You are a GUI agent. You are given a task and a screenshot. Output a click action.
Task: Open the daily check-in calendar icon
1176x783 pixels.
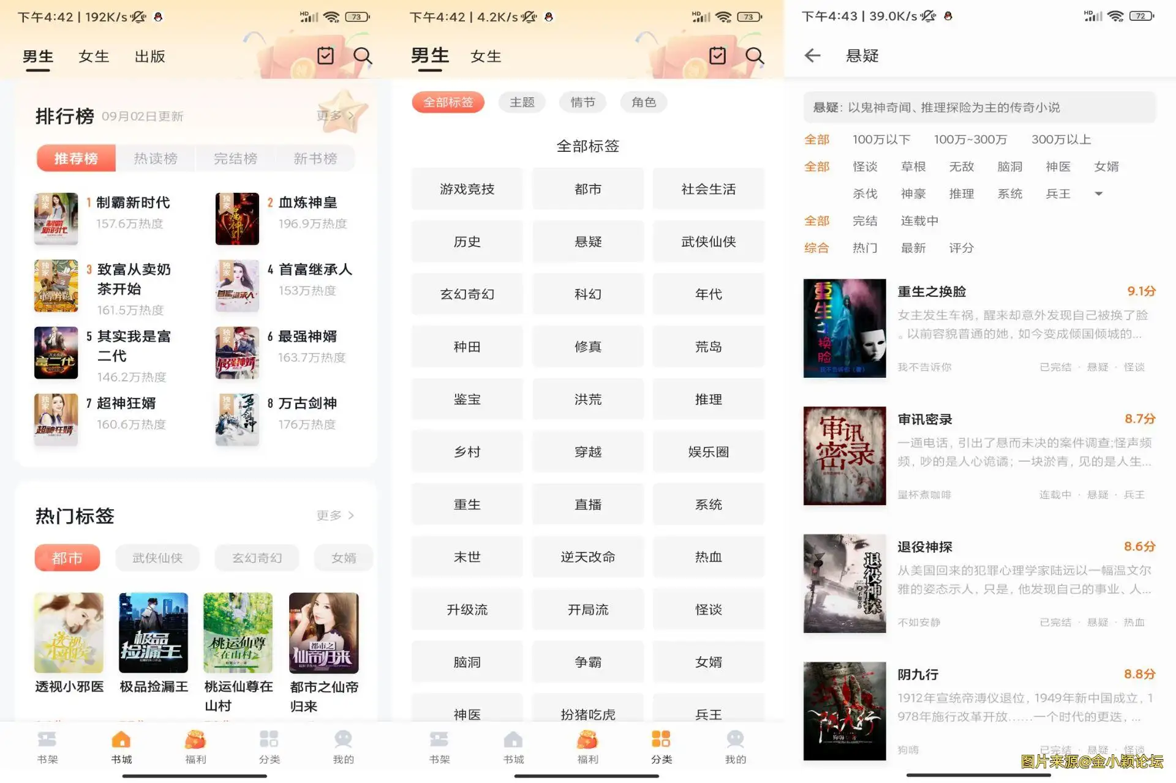[326, 56]
